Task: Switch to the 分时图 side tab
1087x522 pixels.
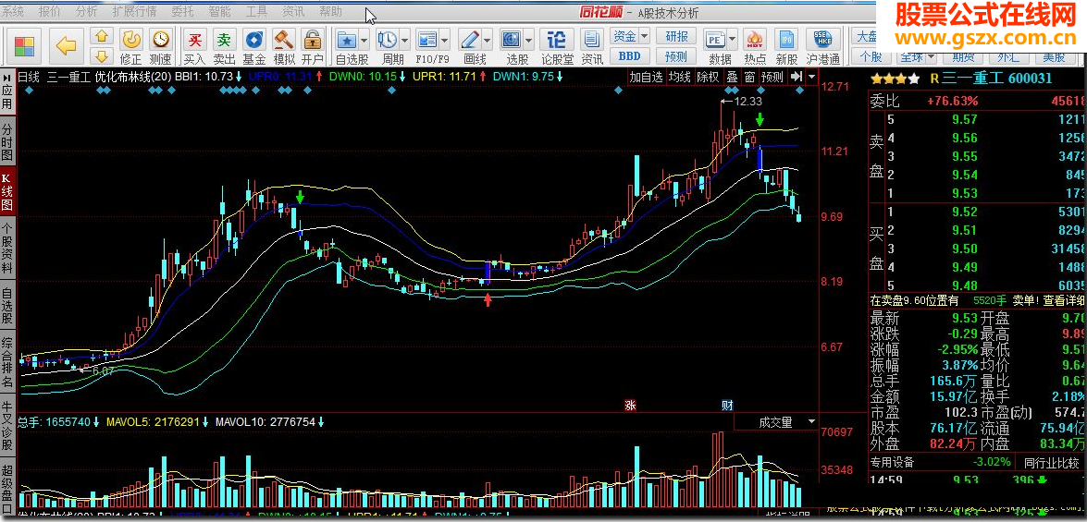Action: pos(6,141)
